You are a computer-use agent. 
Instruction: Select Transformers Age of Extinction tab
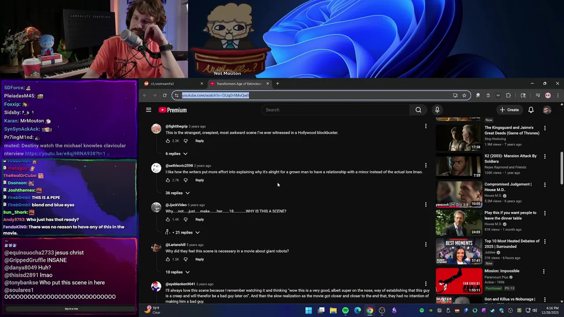240,84
